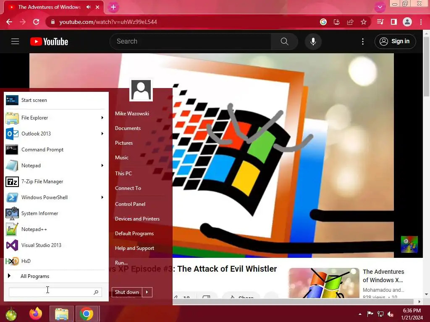Open This PC
Image resolution: width=430 pixels, height=322 pixels.
click(x=123, y=173)
